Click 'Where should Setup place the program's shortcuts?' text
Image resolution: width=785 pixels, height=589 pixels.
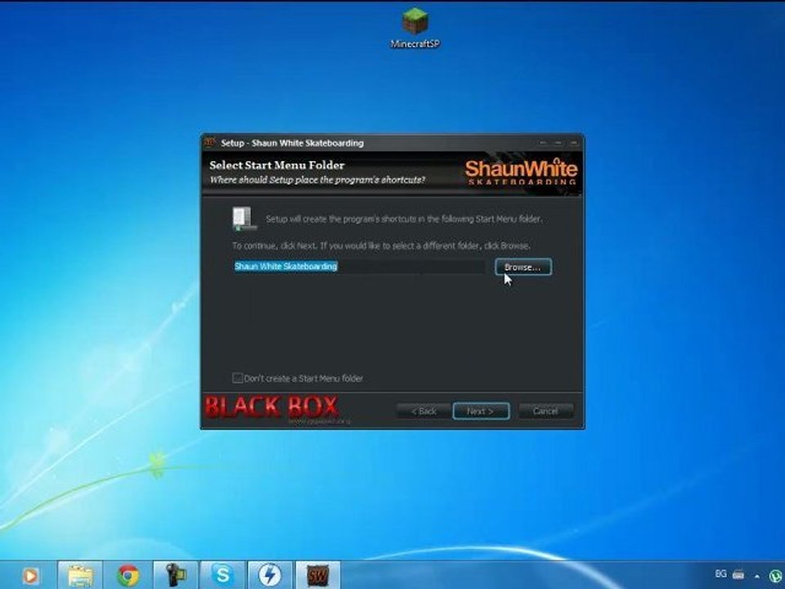pyautogui.click(x=317, y=180)
